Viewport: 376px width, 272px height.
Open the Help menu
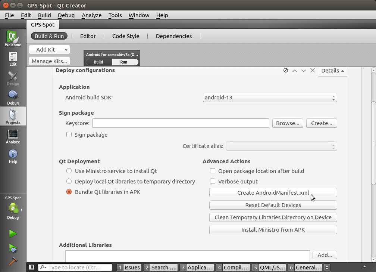(x=162, y=15)
